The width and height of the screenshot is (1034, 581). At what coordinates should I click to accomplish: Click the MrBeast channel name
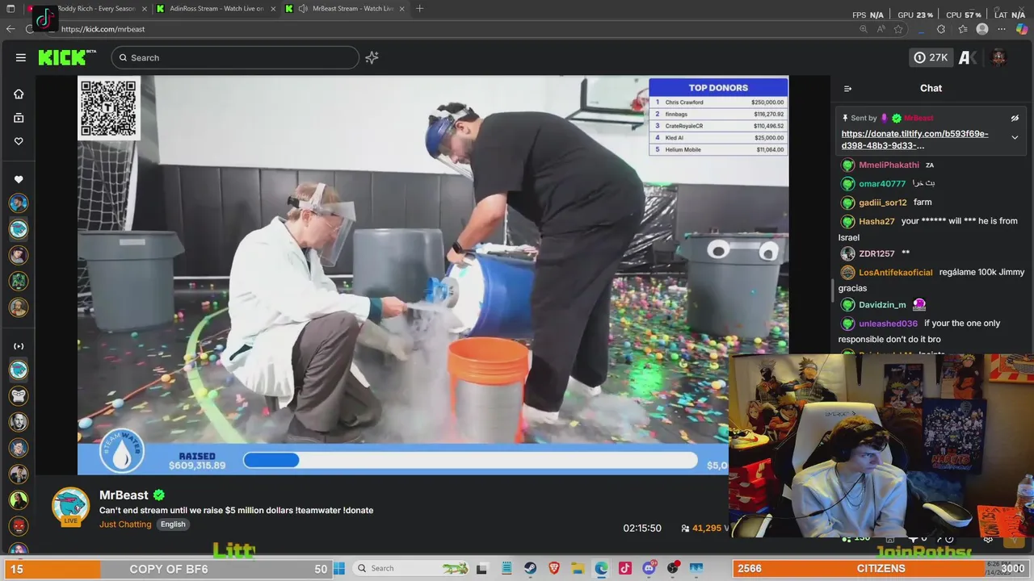pyautogui.click(x=124, y=495)
